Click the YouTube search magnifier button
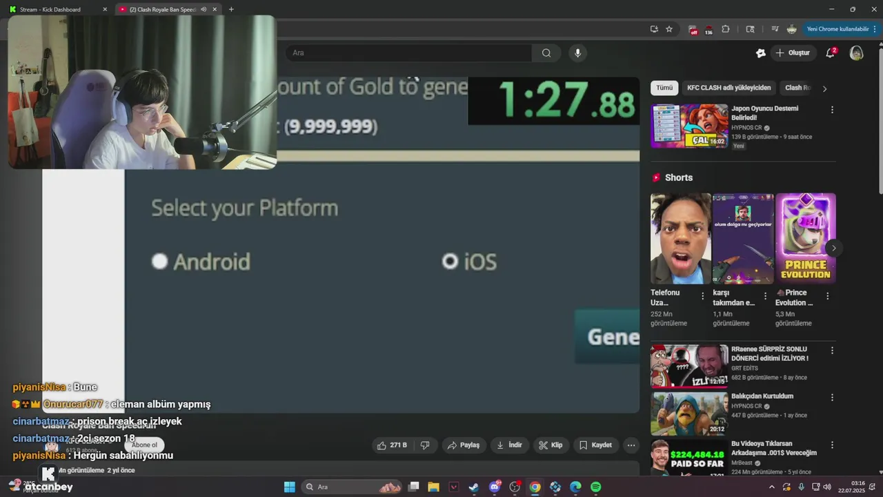The width and height of the screenshot is (883, 497). [546, 53]
